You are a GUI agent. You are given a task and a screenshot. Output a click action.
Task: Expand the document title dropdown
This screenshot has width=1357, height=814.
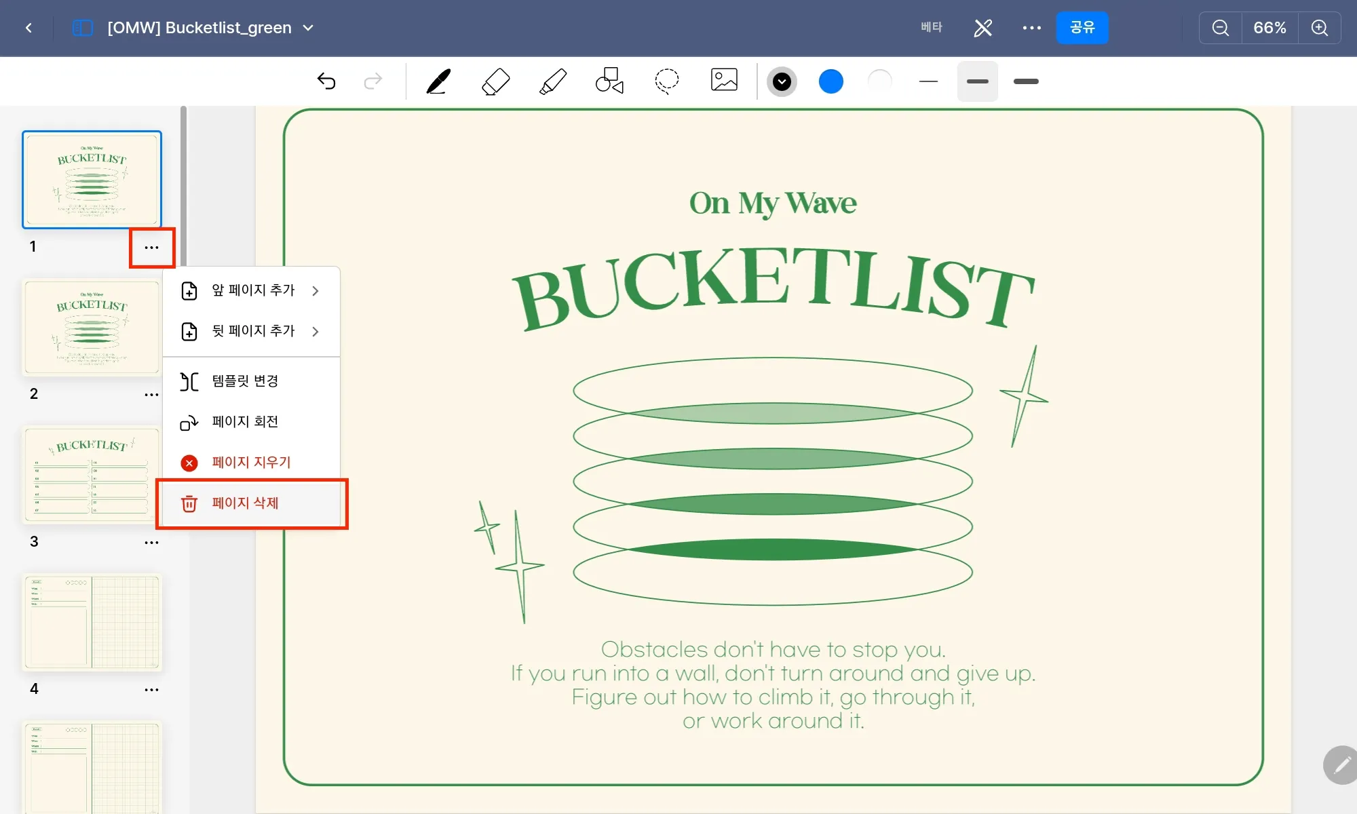308,28
